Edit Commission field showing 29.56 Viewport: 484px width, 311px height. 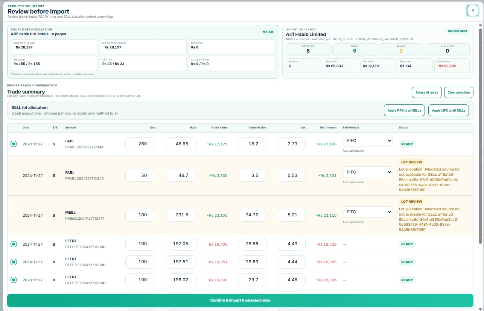click(252, 244)
